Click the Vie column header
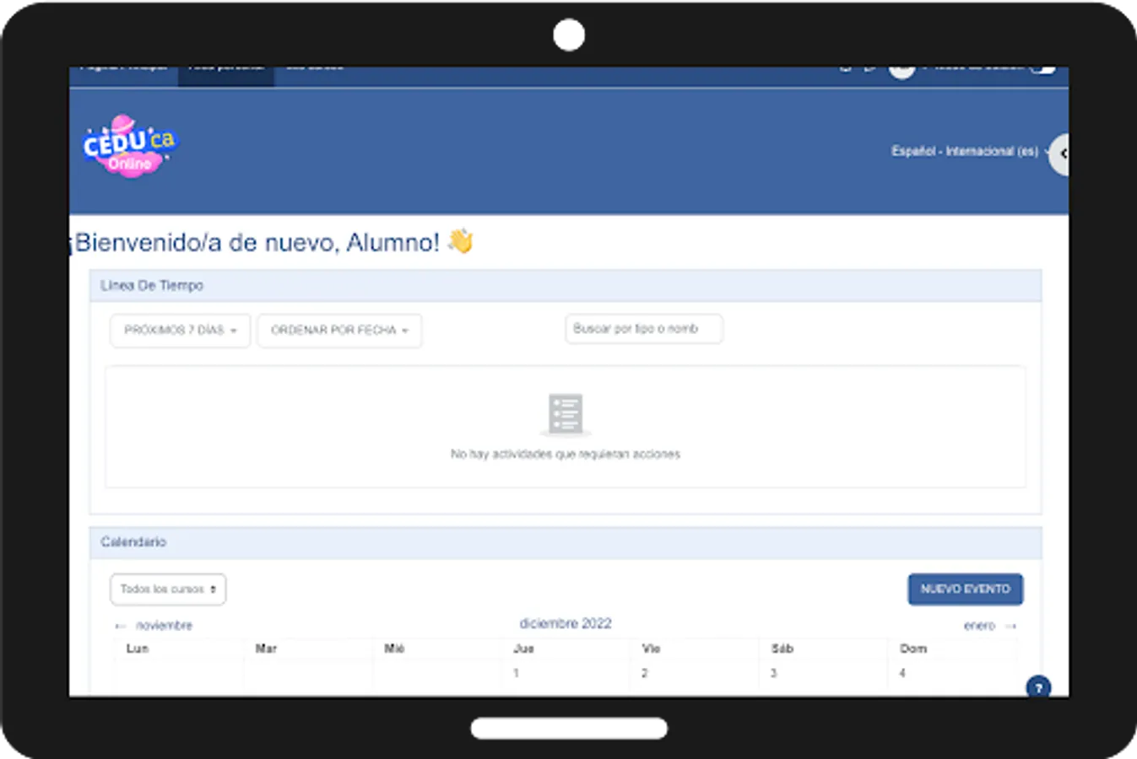This screenshot has width=1137, height=759. point(651,649)
